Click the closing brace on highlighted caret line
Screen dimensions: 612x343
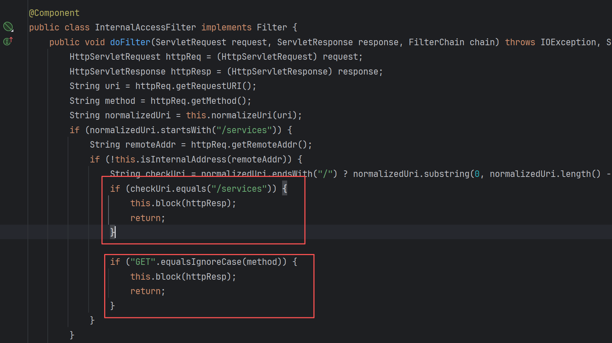tap(112, 232)
